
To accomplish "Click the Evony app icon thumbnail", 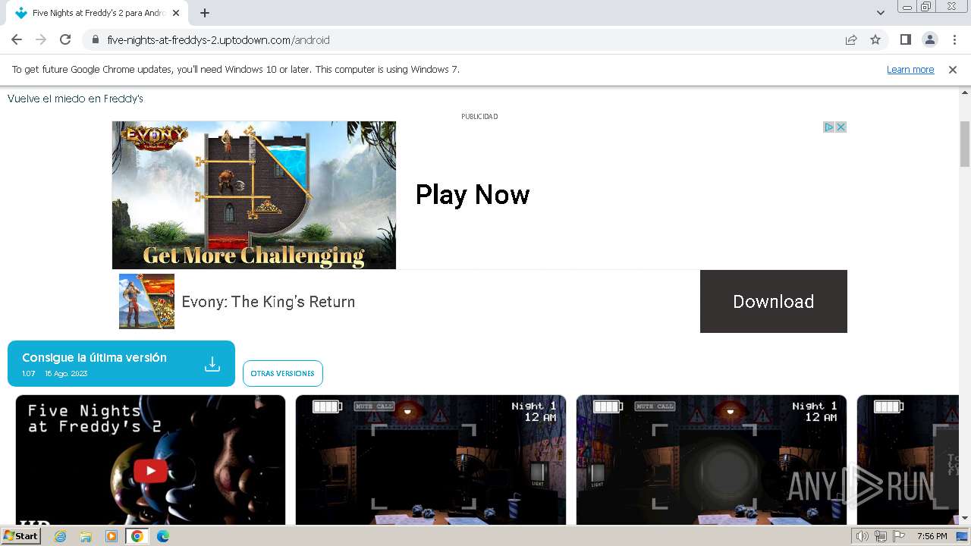I will (x=146, y=301).
